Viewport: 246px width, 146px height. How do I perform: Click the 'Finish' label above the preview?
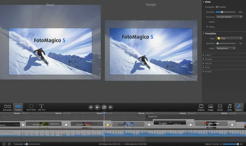pyautogui.click(x=151, y=5)
